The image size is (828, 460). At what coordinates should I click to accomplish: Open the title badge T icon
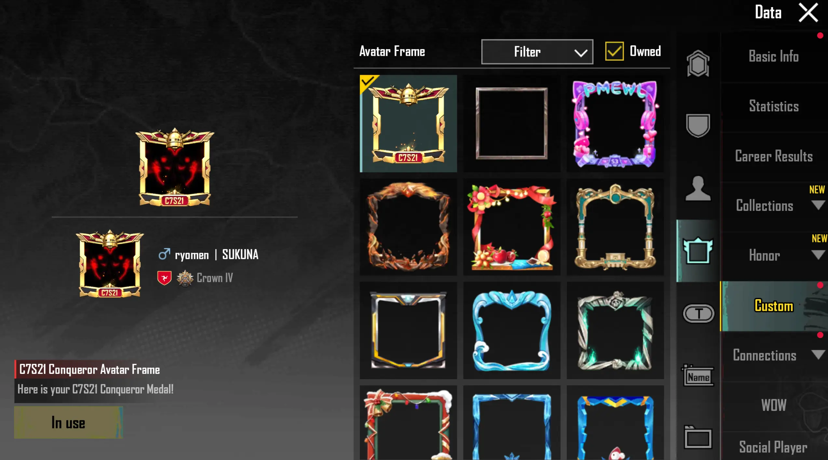[x=699, y=313]
